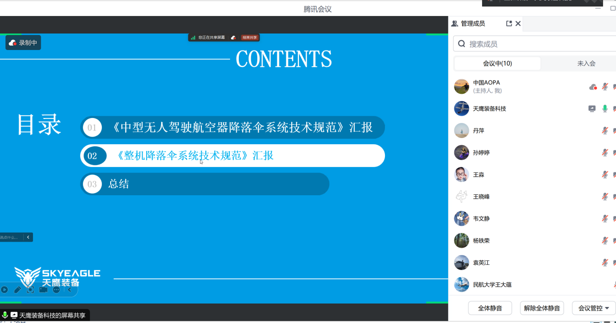Click the pencil annotation tool icon
Screen dimensions: 616x323
click(17, 290)
